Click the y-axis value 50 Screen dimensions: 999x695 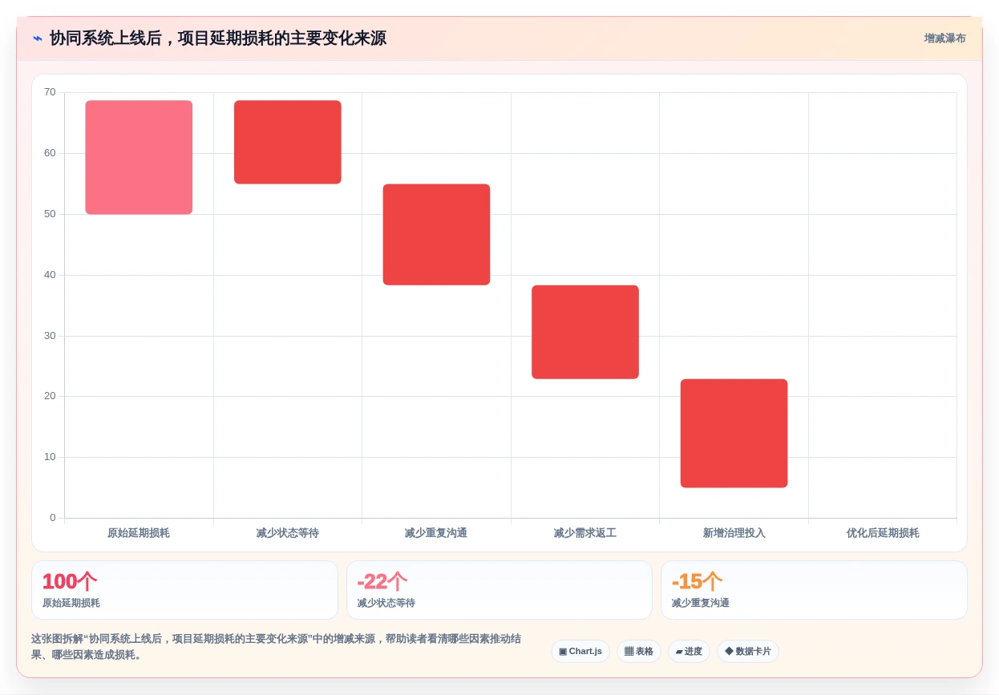coord(50,214)
